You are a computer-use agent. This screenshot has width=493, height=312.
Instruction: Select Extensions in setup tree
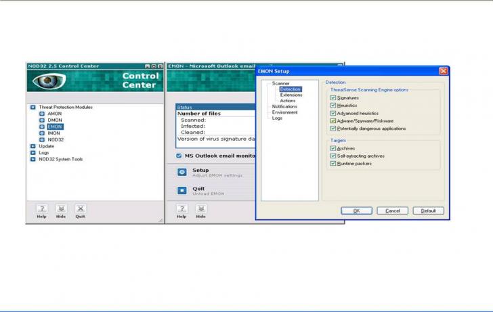tap(291, 95)
